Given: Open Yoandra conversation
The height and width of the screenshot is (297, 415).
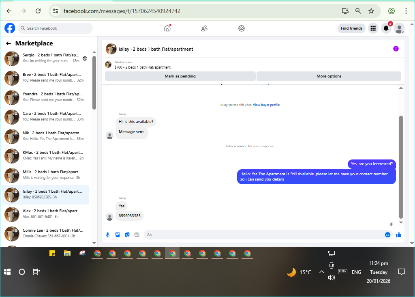Looking at the screenshot, I should click(45, 97).
